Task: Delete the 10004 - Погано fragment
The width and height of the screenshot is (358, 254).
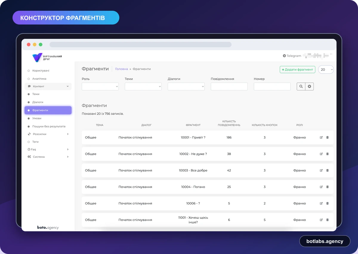Action: pos(328,187)
